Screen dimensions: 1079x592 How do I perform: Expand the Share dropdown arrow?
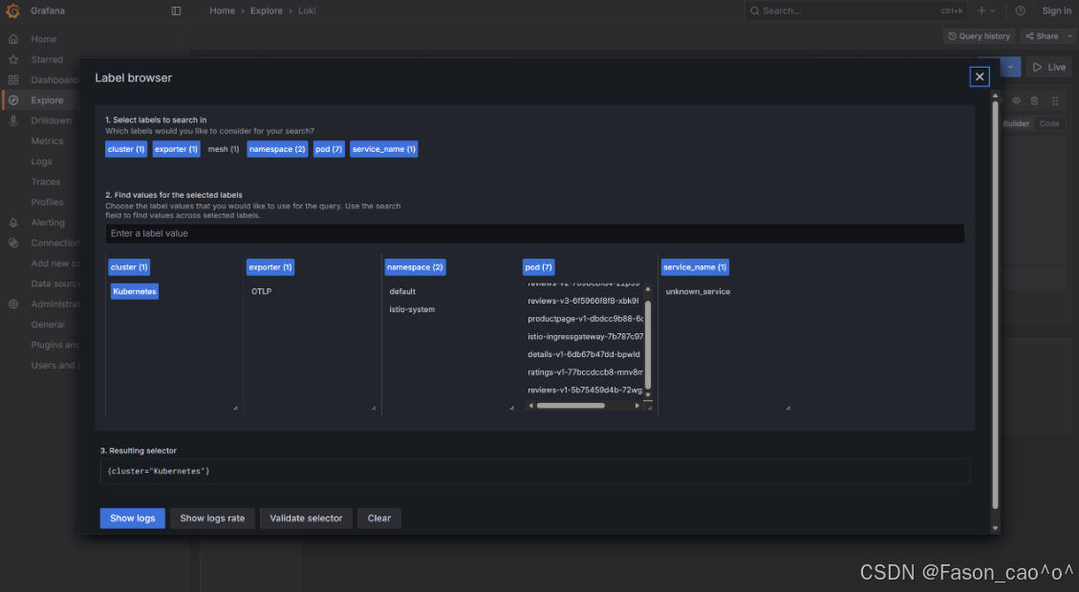tap(1070, 36)
